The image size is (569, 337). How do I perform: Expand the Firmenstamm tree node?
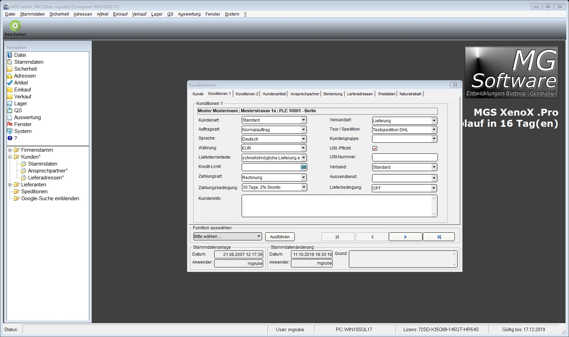click(x=10, y=150)
